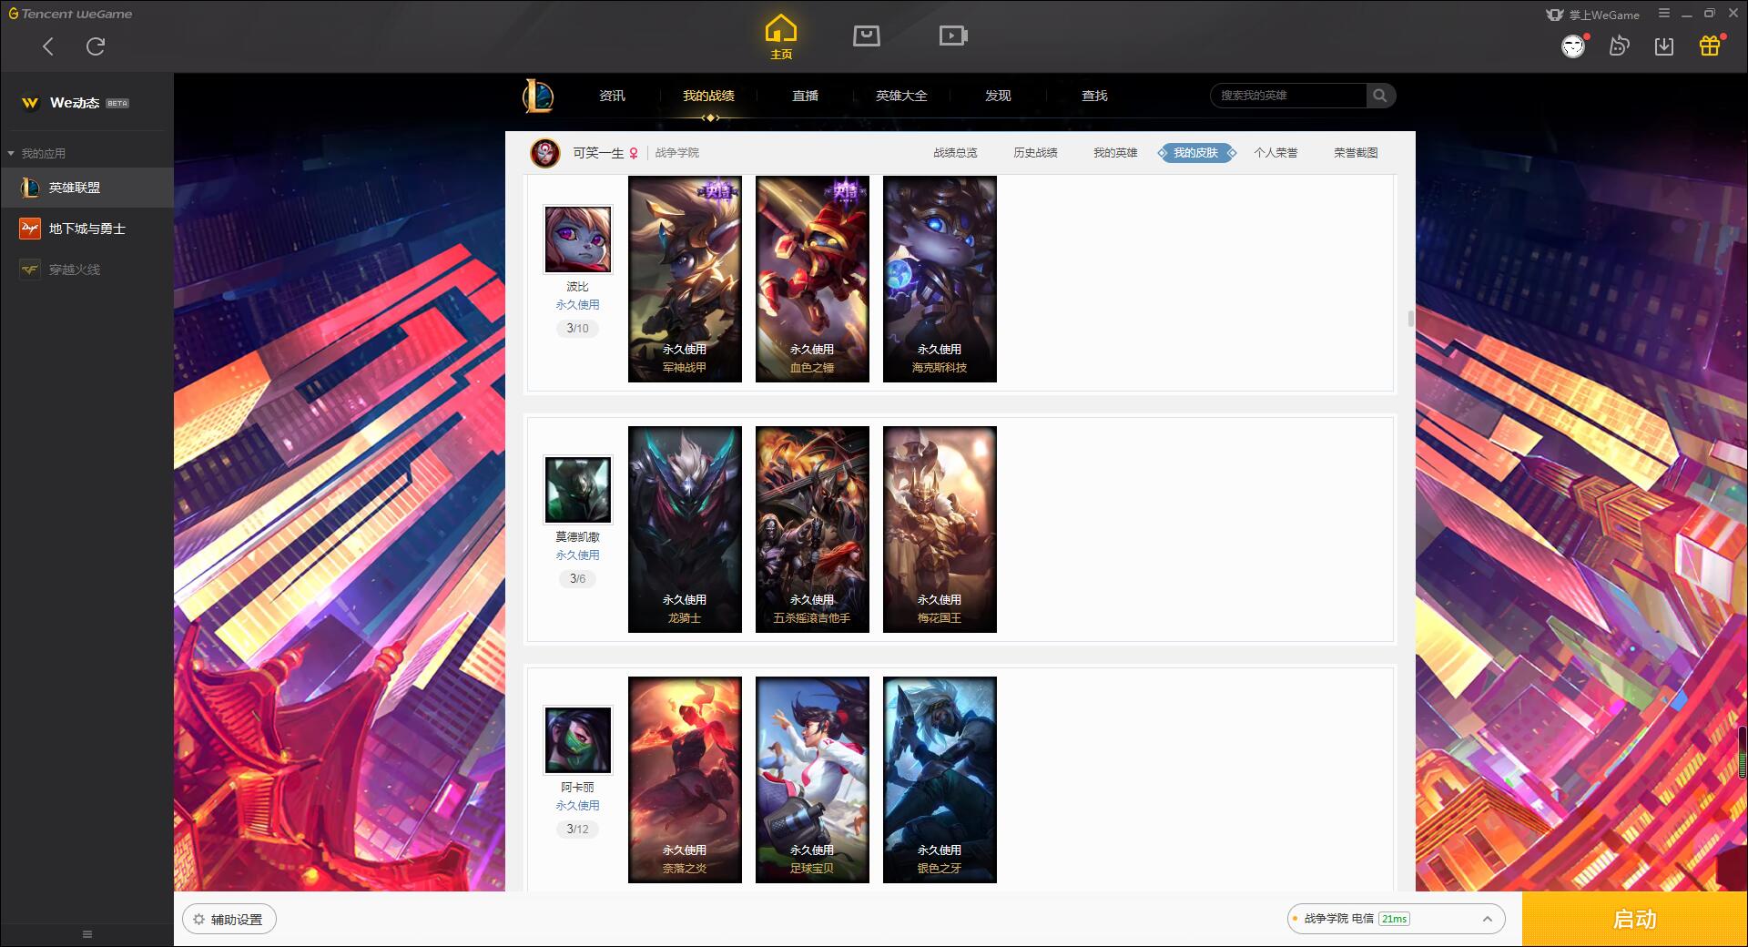
Task: Open the 银色之牙 skin card
Action: [x=940, y=779]
